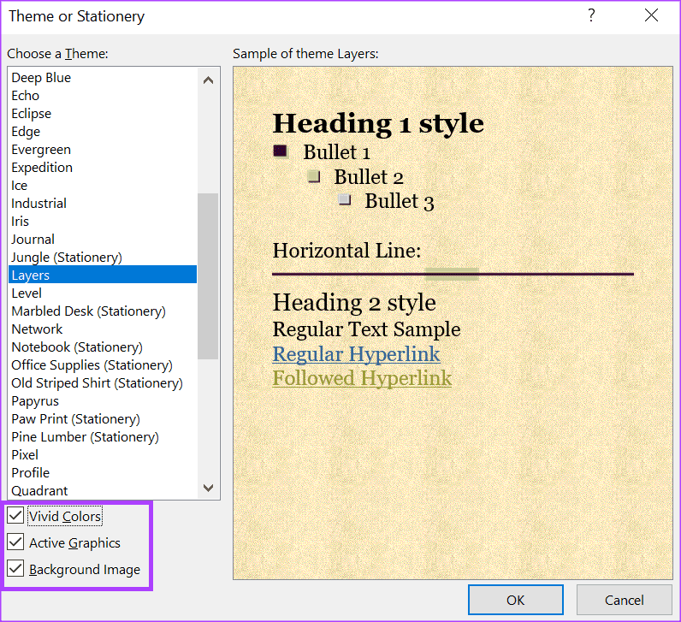681x622 pixels.
Task: Choose Old Striped Shirt (Stationery)
Action: [103, 383]
